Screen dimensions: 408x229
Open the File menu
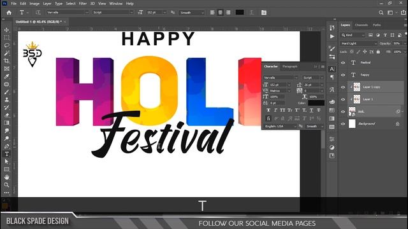(x=14, y=4)
